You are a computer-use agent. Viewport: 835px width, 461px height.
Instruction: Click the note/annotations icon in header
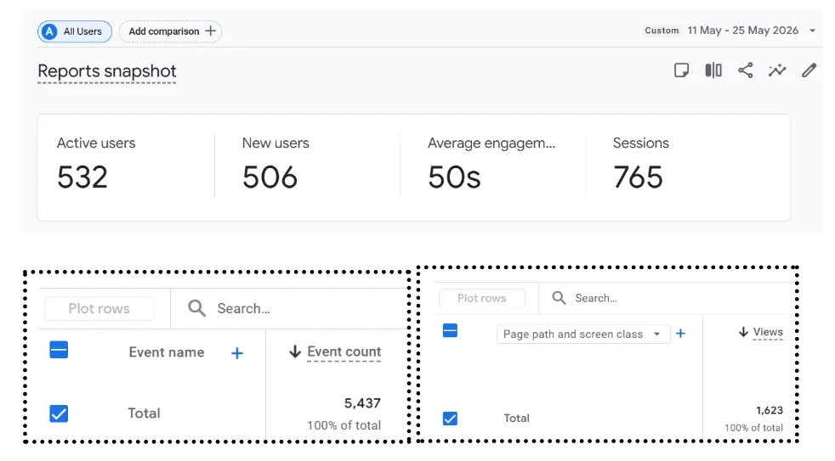[x=681, y=70]
